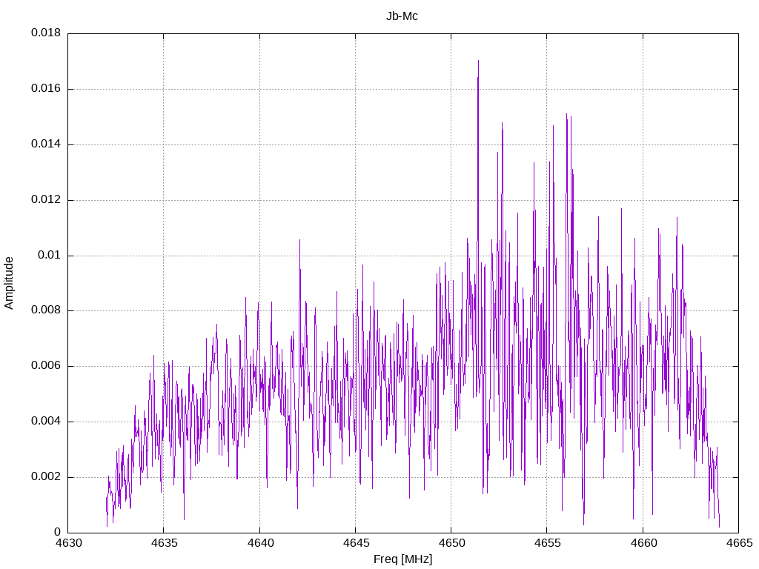Click the y-axis tick label 0.006

click(46, 366)
